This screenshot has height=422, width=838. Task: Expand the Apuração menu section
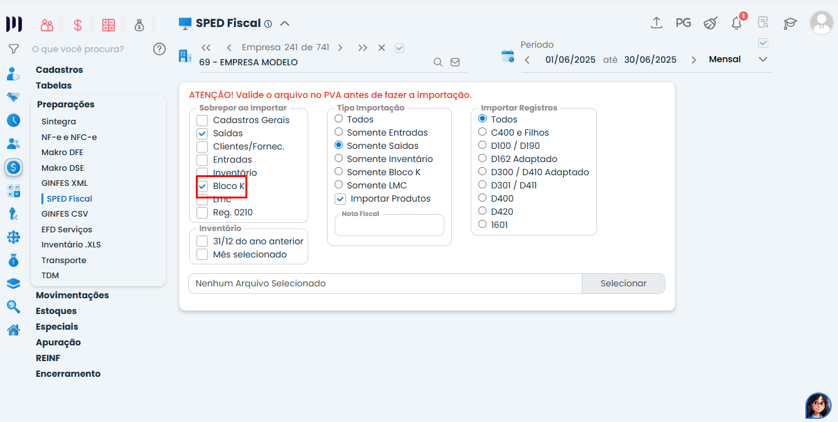pyautogui.click(x=58, y=342)
